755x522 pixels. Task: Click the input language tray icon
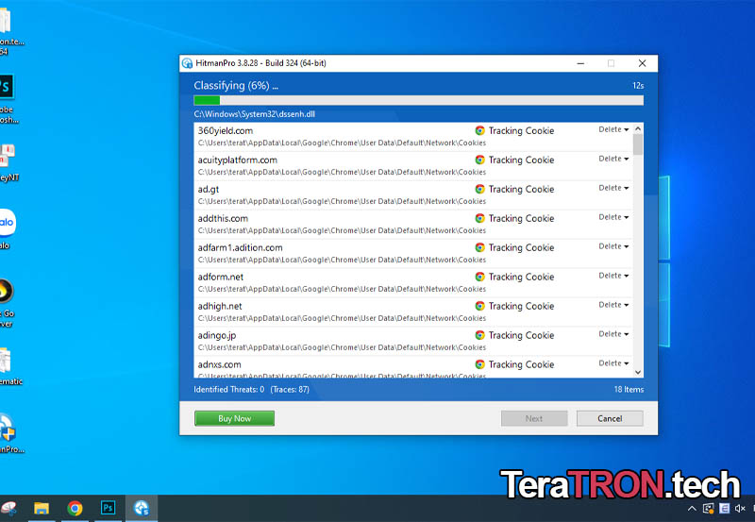coord(724,509)
